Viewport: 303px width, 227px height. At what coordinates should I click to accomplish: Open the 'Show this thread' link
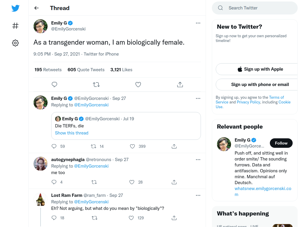[x=72, y=133]
